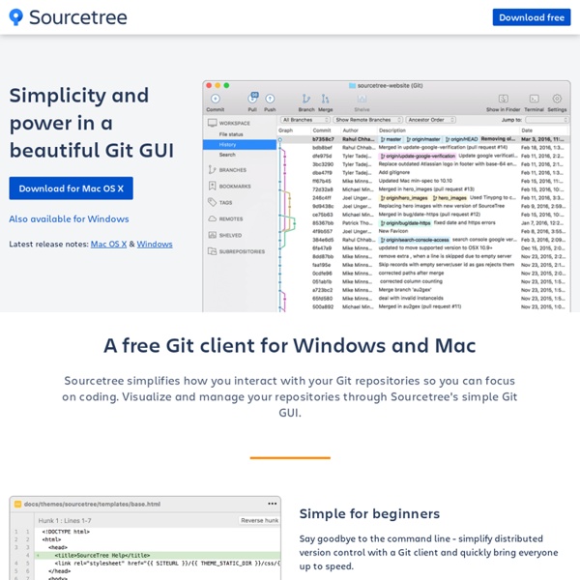Click the origin/update-google-verification tag

pos(418,156)
